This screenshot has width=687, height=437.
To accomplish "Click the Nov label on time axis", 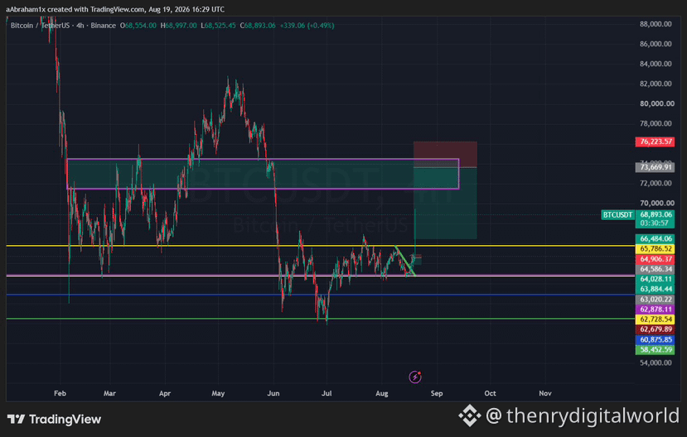I will click(x=545, y=393).
